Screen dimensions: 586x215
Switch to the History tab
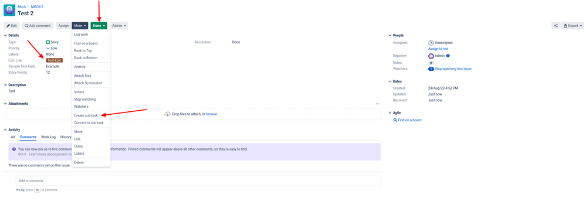pos(65,137)
